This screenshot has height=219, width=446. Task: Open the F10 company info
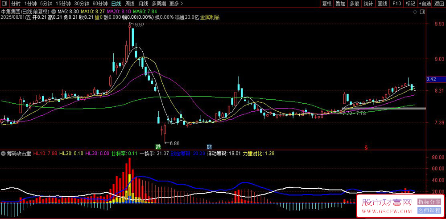[x=396, y=4]
